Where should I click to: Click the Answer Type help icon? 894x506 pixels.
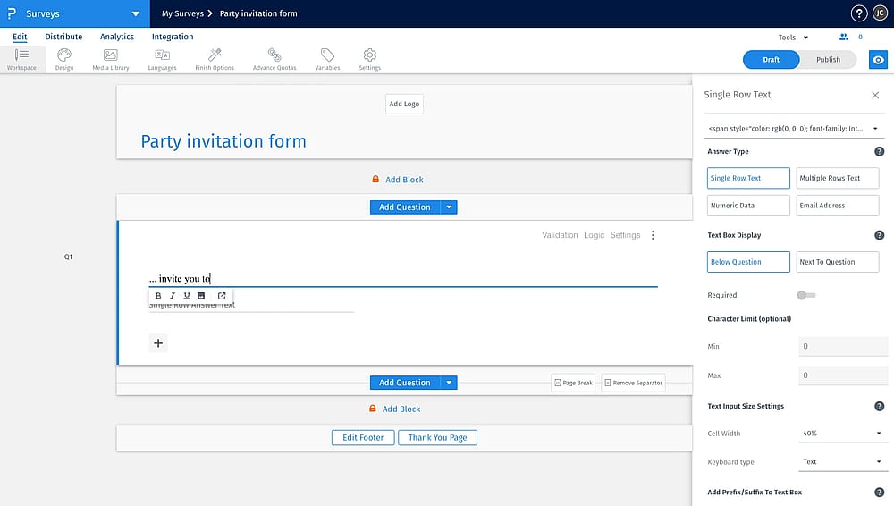(x=879, y=151)
